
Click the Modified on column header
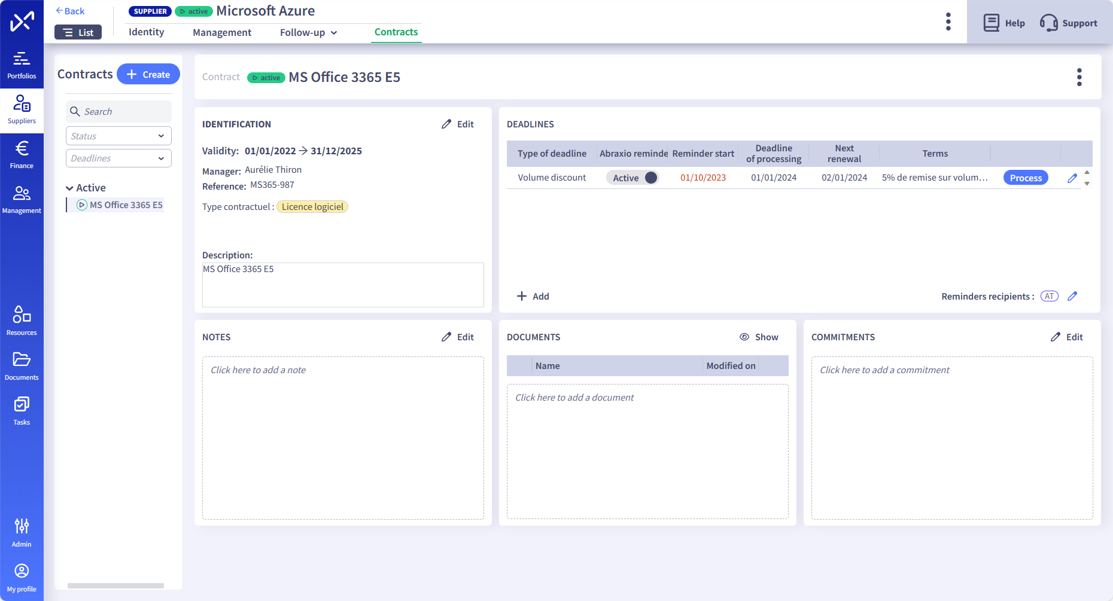(x=731, y=366)
